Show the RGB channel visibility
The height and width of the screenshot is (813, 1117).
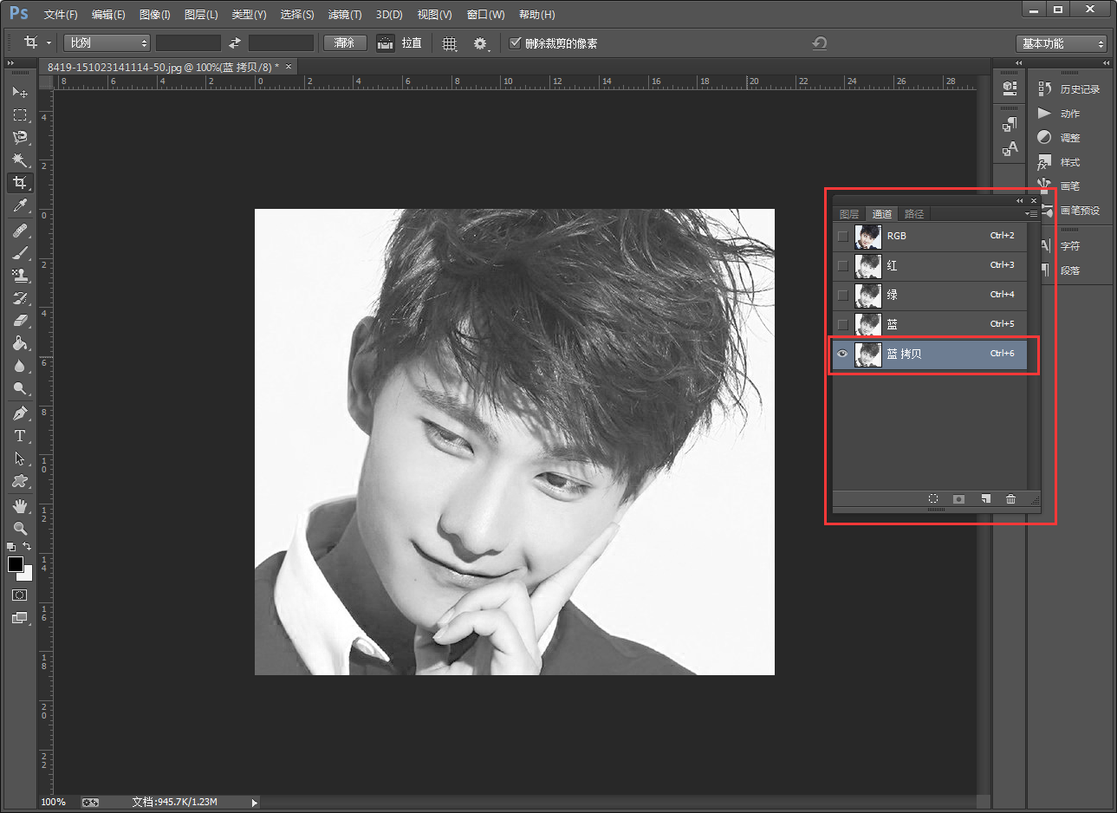(x=842, y=236)
